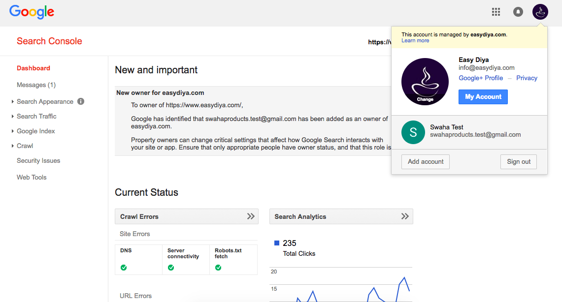The width and height of the screenshot is (562, 302).
Task: Click the URL Errors label
Action: pyautogui.click(x=135, y=296)
